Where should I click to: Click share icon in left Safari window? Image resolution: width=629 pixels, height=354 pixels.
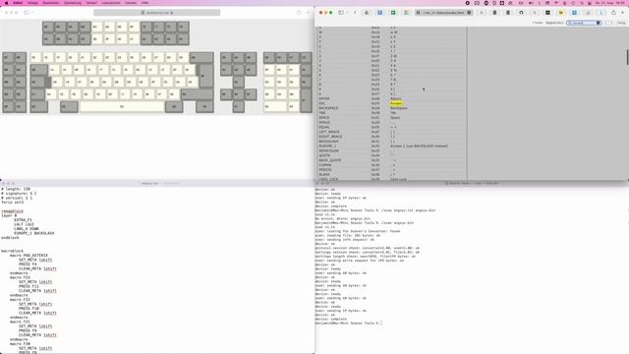pyautogui.click(x=299, y=13)
